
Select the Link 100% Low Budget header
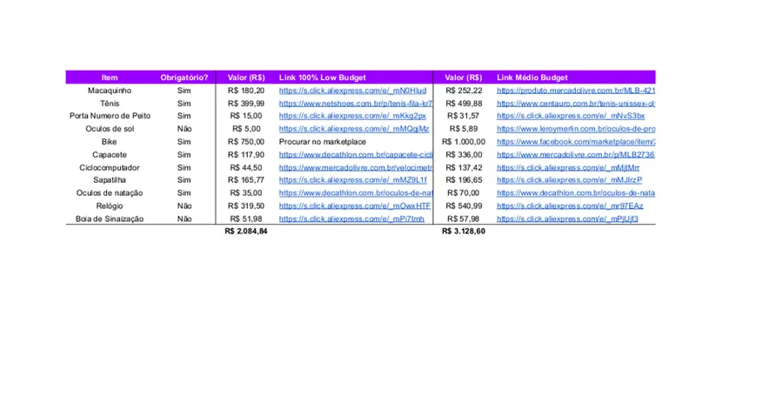323,77
